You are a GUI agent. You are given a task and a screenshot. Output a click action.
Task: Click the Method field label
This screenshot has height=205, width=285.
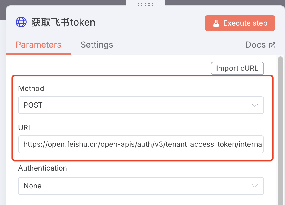click(31, 89)
